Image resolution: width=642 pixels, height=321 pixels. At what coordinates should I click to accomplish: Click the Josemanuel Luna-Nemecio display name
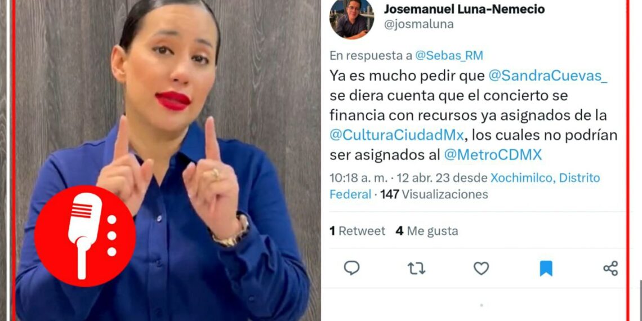coord(464,8)
